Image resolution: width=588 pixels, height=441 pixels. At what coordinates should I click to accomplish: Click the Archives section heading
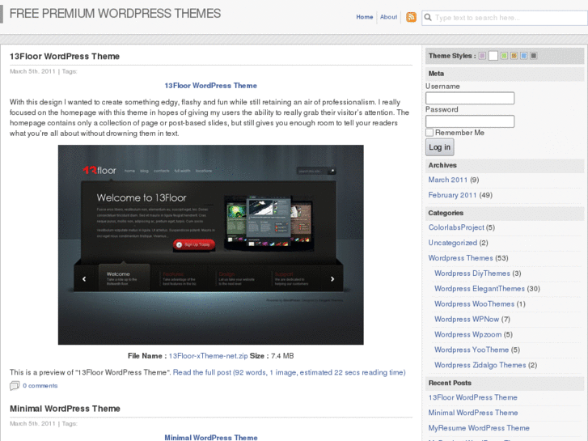coord(442,165)
